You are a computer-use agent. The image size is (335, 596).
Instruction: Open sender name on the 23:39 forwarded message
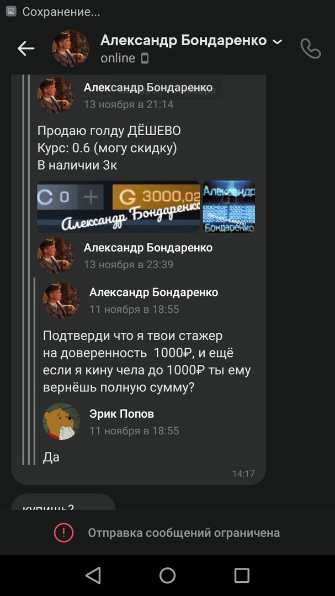tap(148, 247)
